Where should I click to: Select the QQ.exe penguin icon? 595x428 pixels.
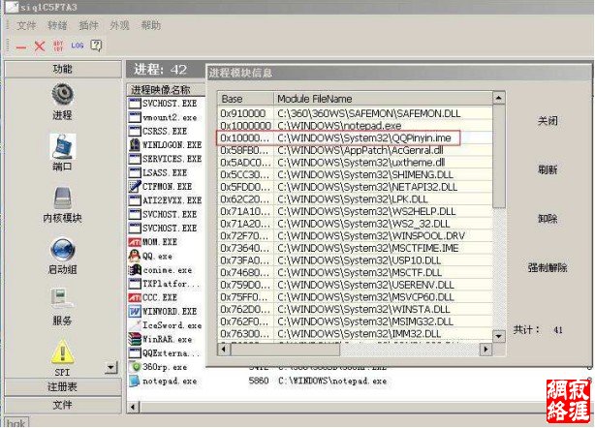click(135, 257)
